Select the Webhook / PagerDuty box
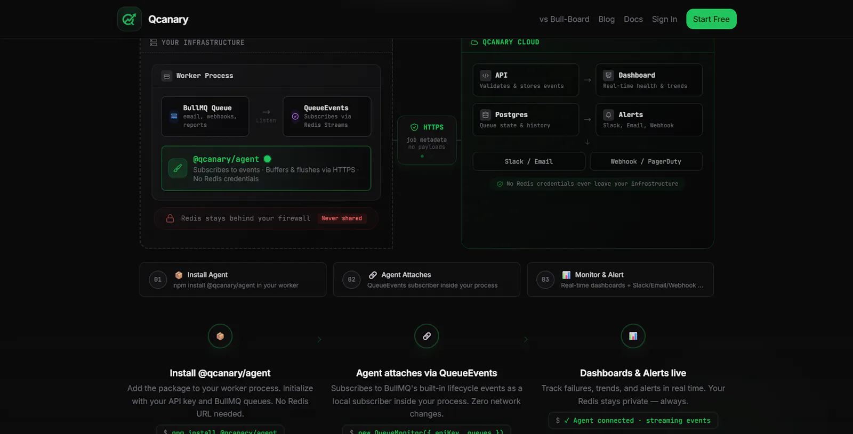This screenshot has height=434, width=853. [x=646, y=161]
